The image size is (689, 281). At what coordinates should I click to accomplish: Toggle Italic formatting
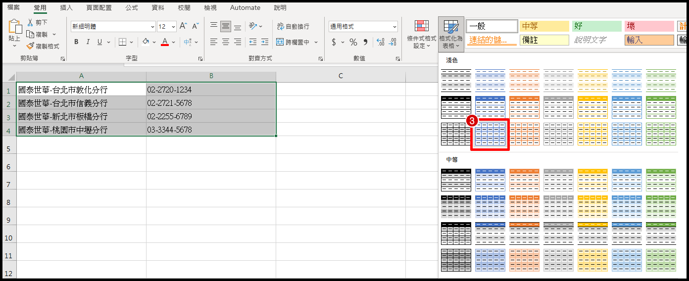tap(89, 42)
